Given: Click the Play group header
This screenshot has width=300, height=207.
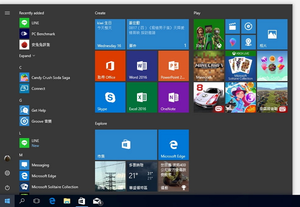Looking at the screenshot, I should [197, 13].
